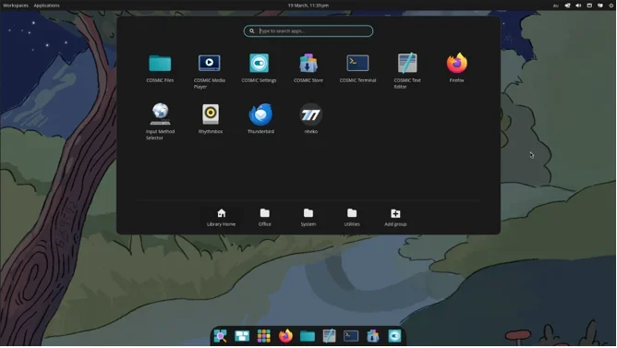
Task: Open Firefox from the dock
Action: point(285,336)
